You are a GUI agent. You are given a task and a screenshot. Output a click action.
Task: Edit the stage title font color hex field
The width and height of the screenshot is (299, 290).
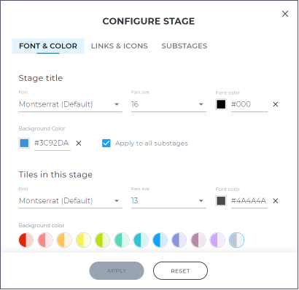pyautogui.click(x=249, y=105)
